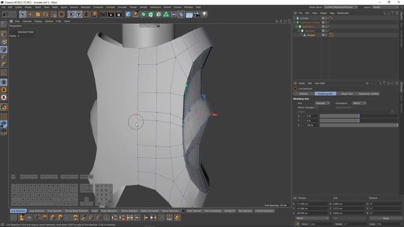
Task: Click the Select Connected button
Action: tap(150, 211)
